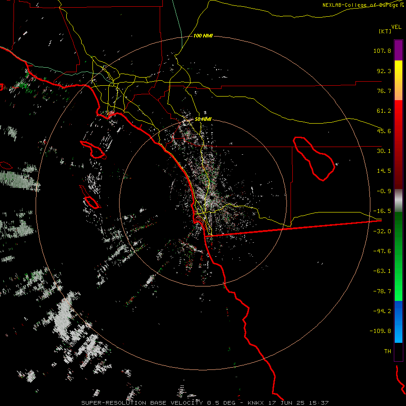Click the 92.3 velocity scale value
The height and width of the screenshot is (406, 406).
384,71
